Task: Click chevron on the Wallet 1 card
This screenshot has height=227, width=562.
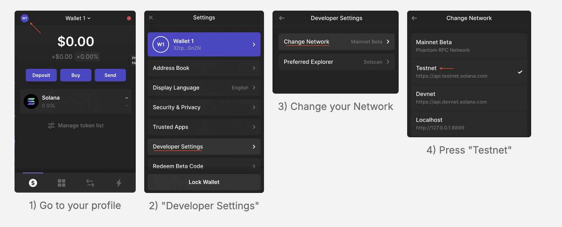Action: [x=254, y=44]
